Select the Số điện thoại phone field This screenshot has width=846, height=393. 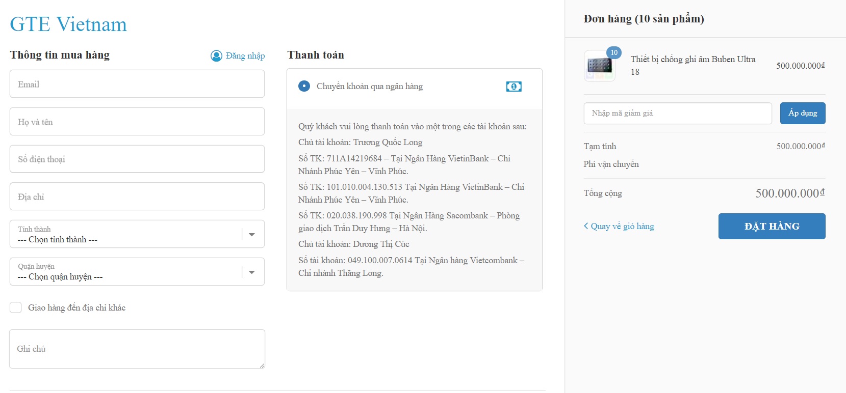point(137,159)
